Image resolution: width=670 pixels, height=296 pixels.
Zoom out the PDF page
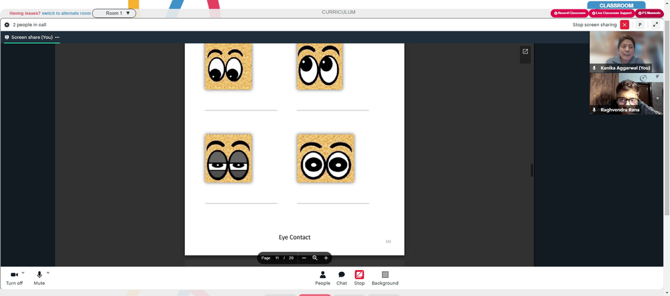pos(304,258)
